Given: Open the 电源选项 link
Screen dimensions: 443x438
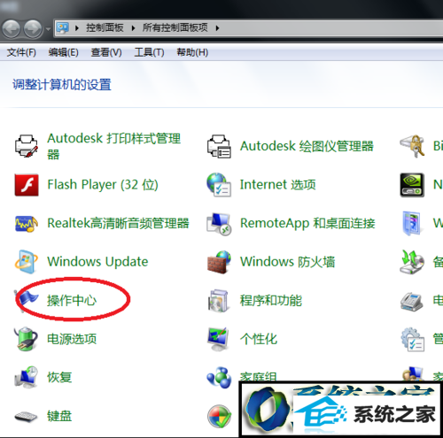Looking at the screenshot, I should pyautogui.click(x=72, y=339).
